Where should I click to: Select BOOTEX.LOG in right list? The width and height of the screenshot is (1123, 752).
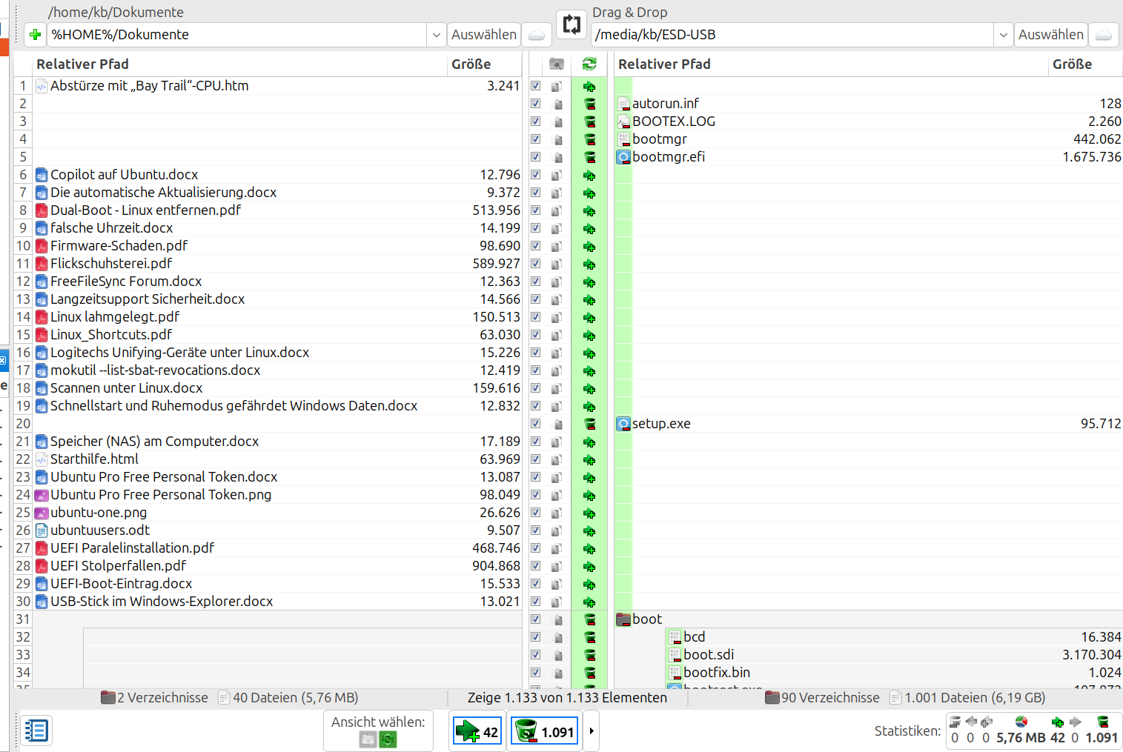tap(674, 122)
